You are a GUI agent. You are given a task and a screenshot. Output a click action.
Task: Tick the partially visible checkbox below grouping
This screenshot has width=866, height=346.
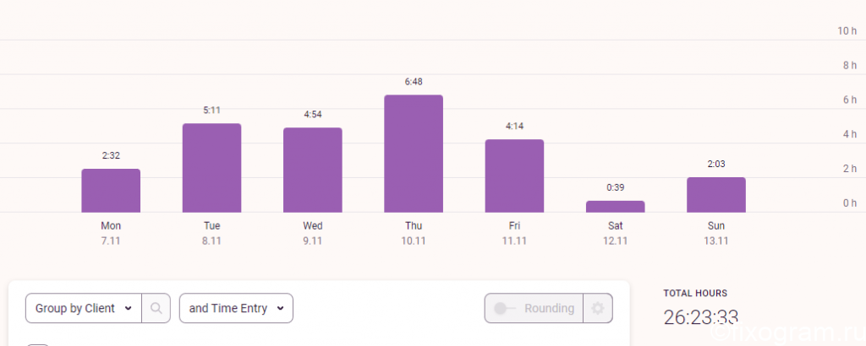pyautogui.click(x=37, y=344)
